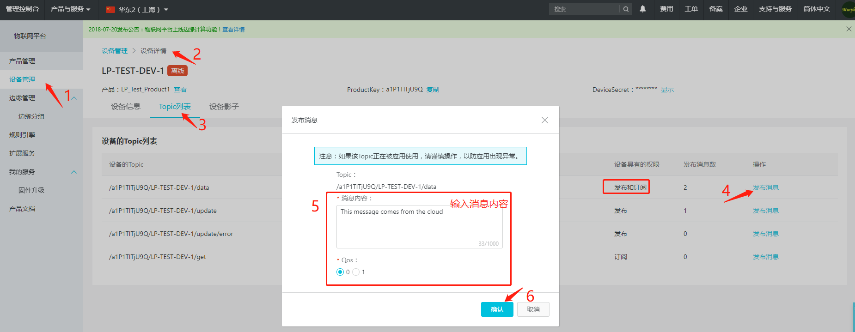The height and width of the screenshot is (332, 855).
Task: Click 显示 to reveal DeviceSecret
Action: tap(667, 90)
